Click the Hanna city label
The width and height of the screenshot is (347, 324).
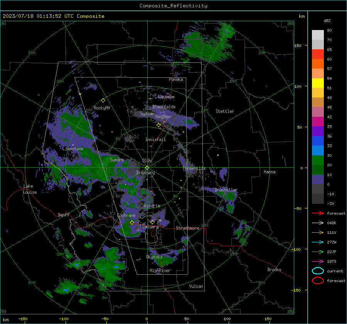pyautogui.click(x=270, y=172)
